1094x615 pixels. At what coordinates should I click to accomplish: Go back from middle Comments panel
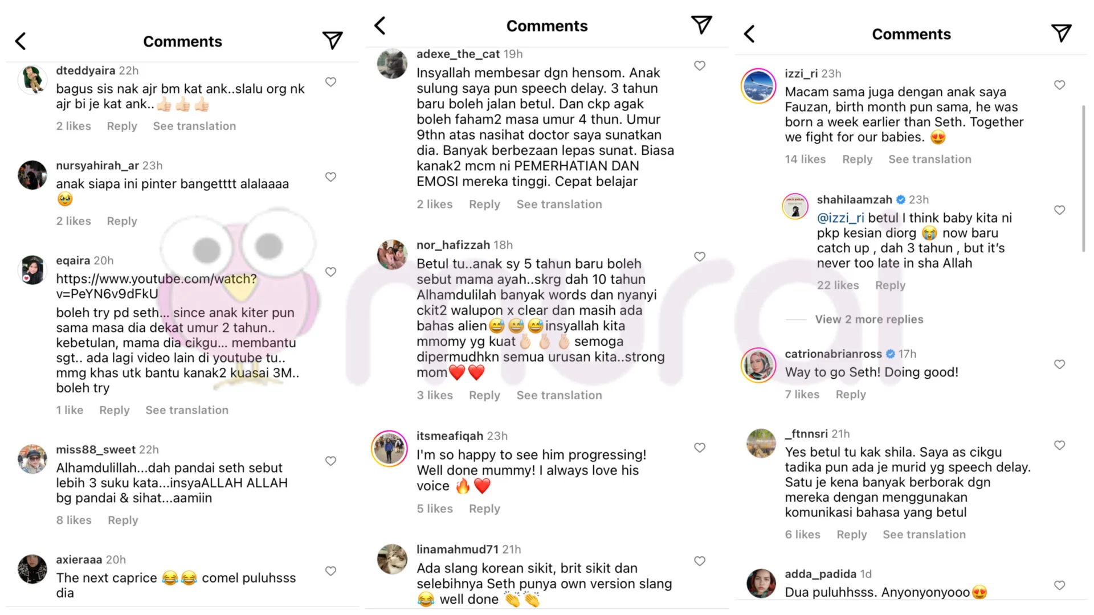tap(381, 26)
